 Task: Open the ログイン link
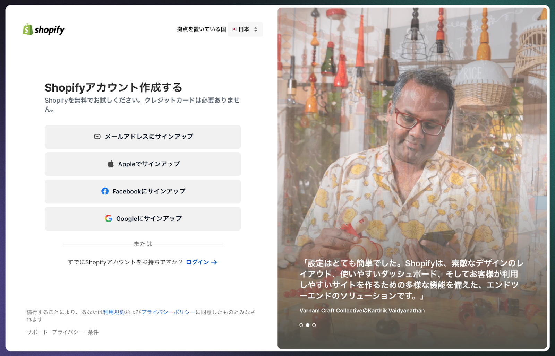202,262
